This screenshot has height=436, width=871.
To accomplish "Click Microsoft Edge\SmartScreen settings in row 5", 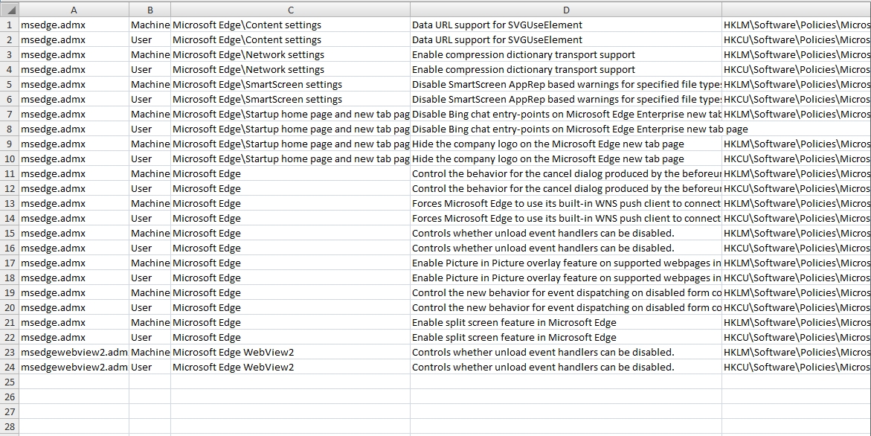I will pos(291,84).
